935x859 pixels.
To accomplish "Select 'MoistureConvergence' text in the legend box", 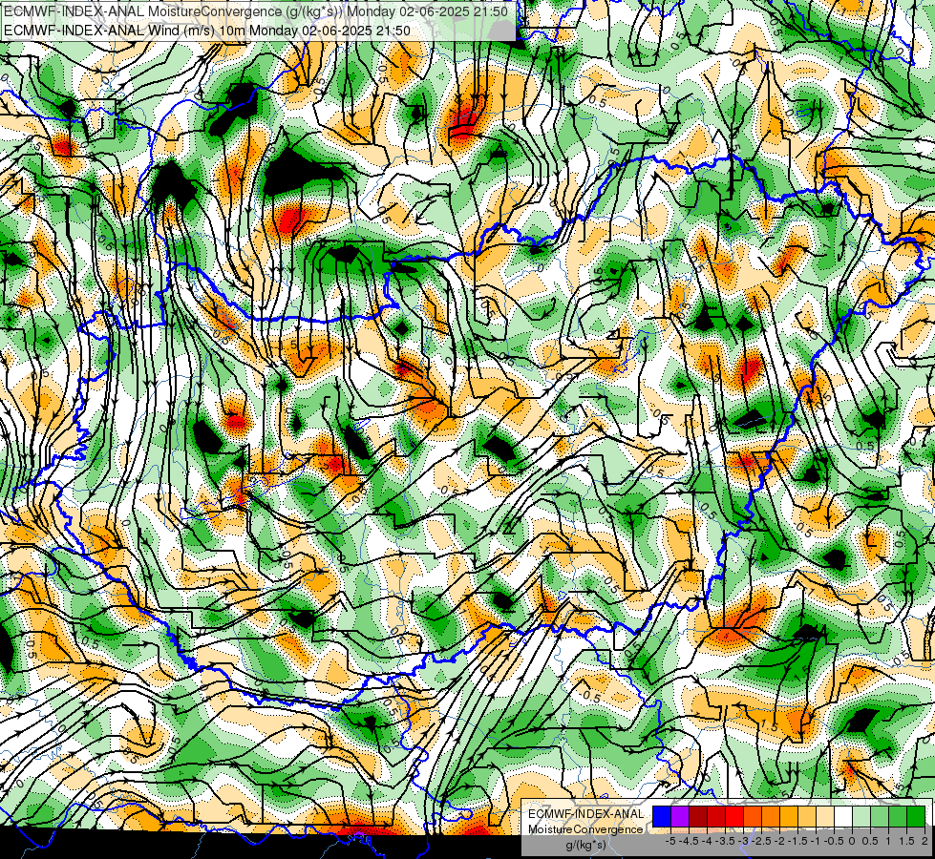I will click(x=585, y=829).
